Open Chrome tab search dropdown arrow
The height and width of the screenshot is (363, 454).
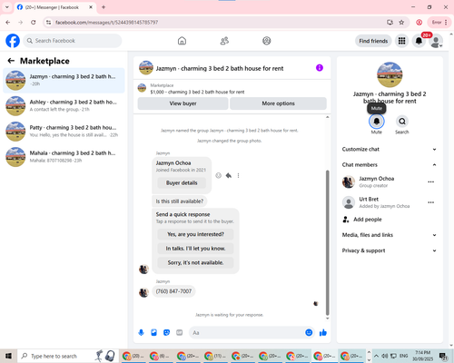(7, 7)
